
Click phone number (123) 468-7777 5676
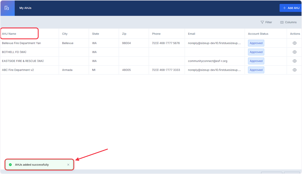pos(166,43)
